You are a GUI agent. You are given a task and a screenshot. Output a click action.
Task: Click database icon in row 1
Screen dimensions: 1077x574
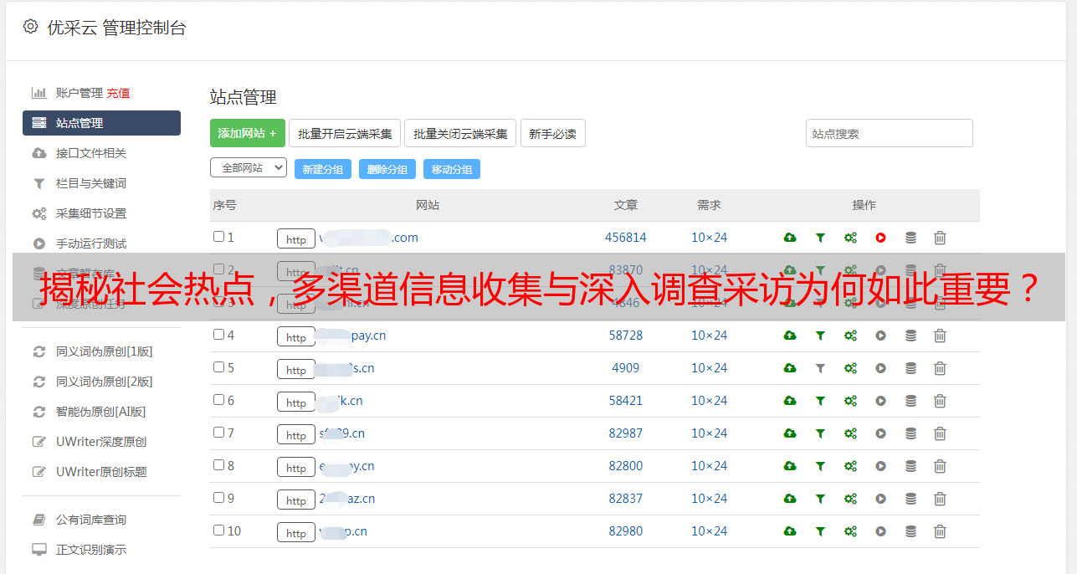(x=910, y=238)
